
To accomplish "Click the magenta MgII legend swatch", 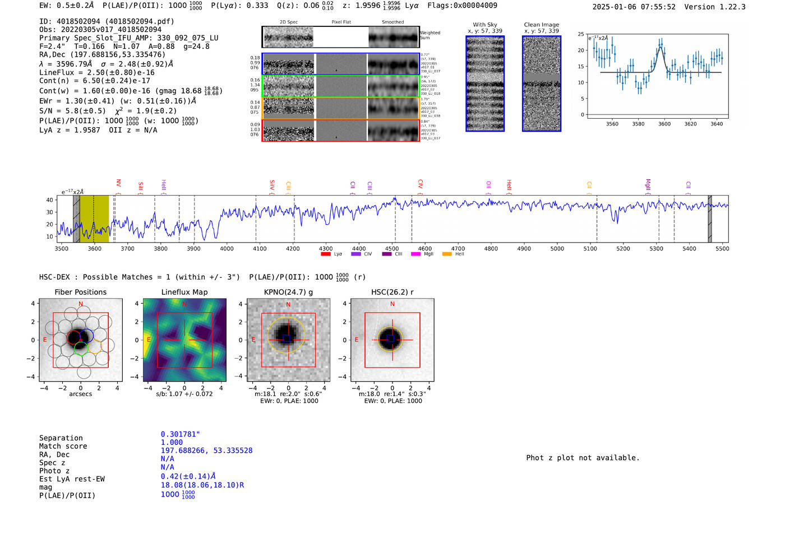I will 415,254.
